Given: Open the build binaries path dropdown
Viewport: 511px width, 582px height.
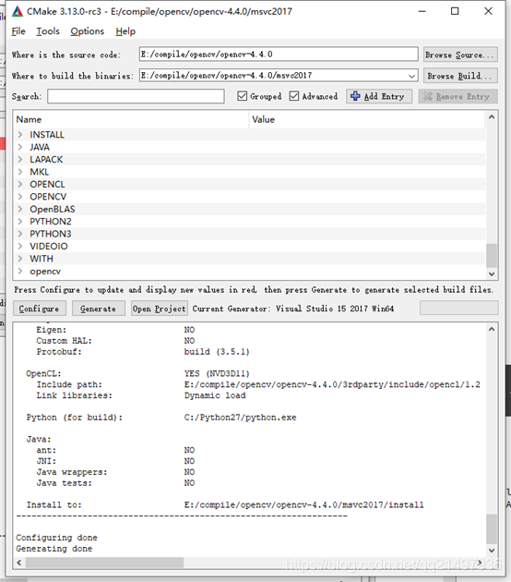Looking at the screenshot, I should coord(411,76).
